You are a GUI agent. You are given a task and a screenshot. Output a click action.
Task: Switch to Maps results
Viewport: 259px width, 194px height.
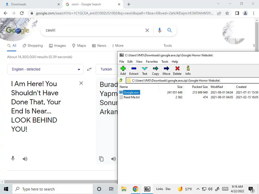(x=79, y=46)
